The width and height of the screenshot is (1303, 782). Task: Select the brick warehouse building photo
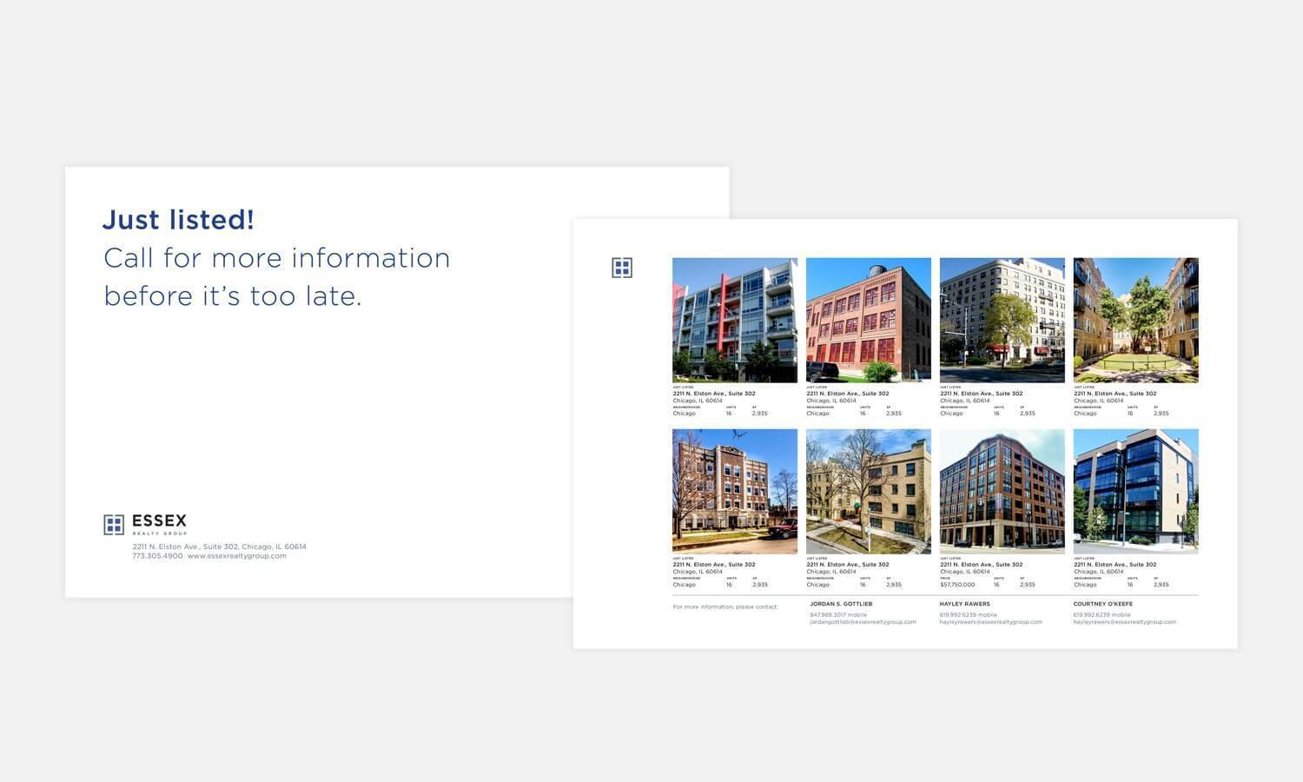click(868, 320)
